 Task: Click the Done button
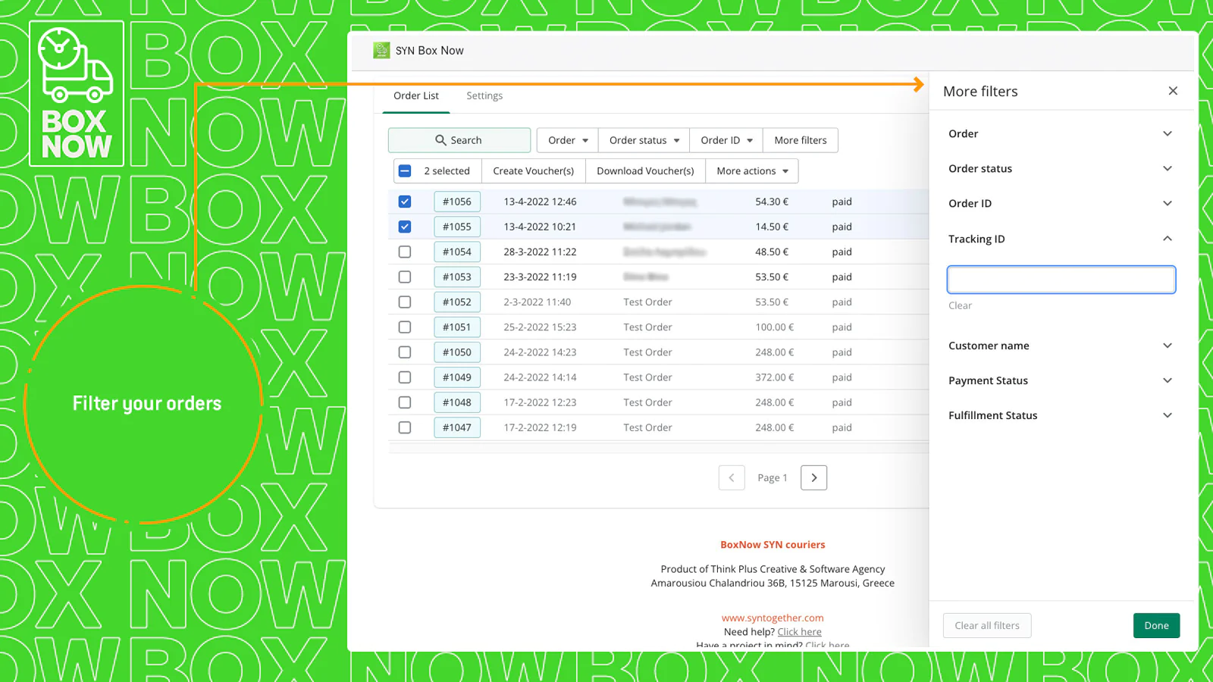(1156, 625)
